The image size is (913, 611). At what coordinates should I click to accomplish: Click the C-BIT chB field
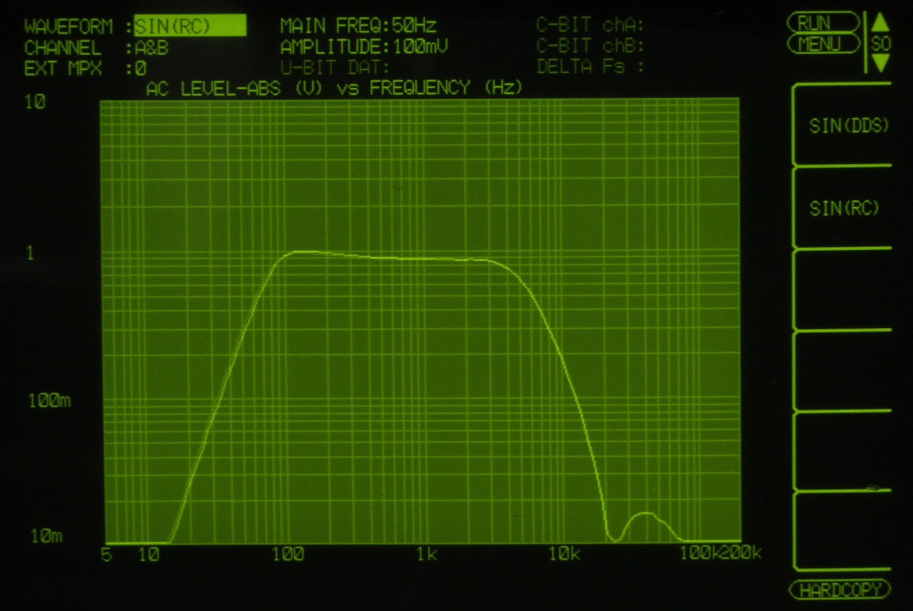coord(590,46)
